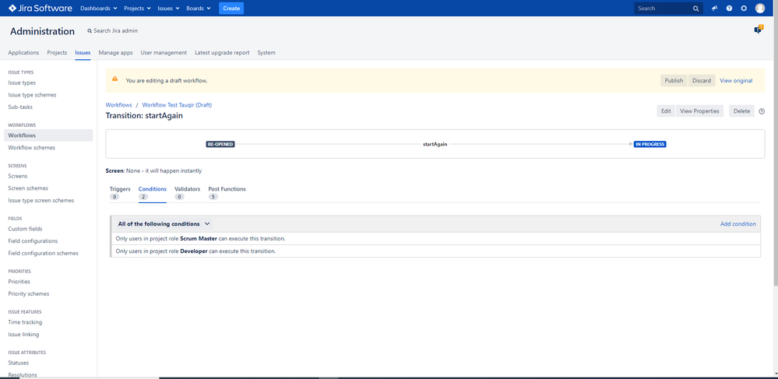Open Custom fields in sidebar

tap(25, 229)
